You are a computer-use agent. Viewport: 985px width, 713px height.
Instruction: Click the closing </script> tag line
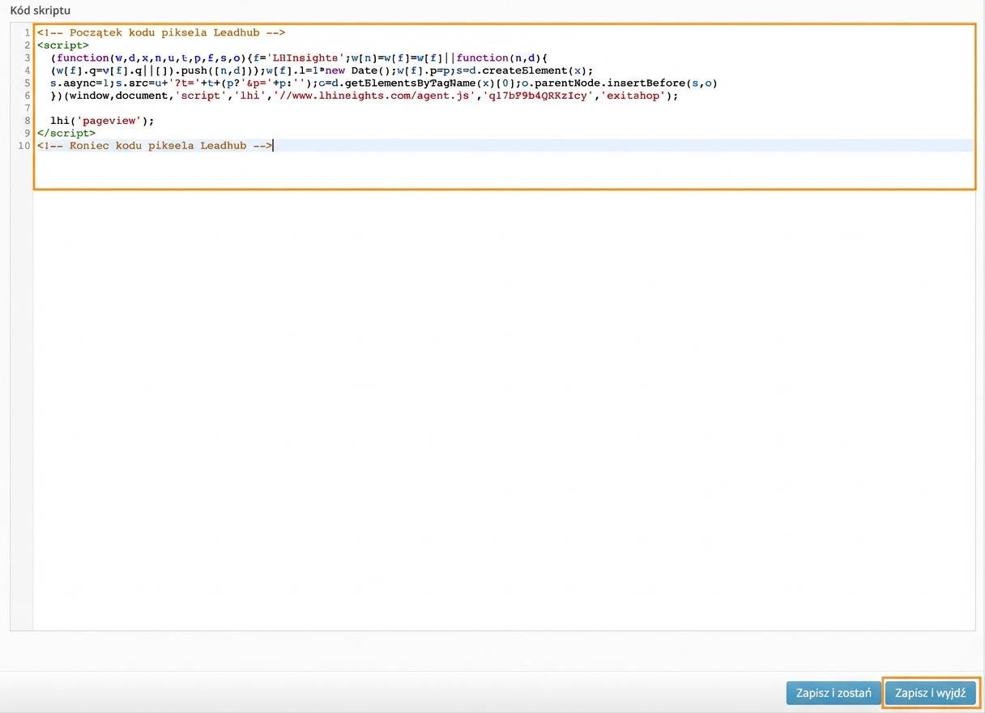click(66, 133)
